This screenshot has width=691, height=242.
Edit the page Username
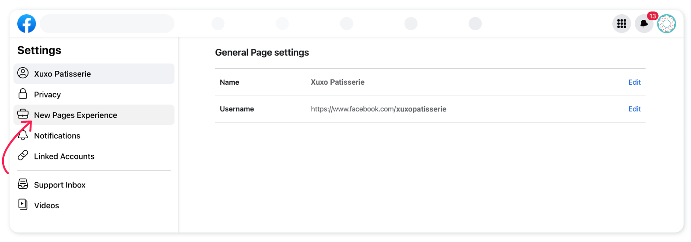point(634,109)
